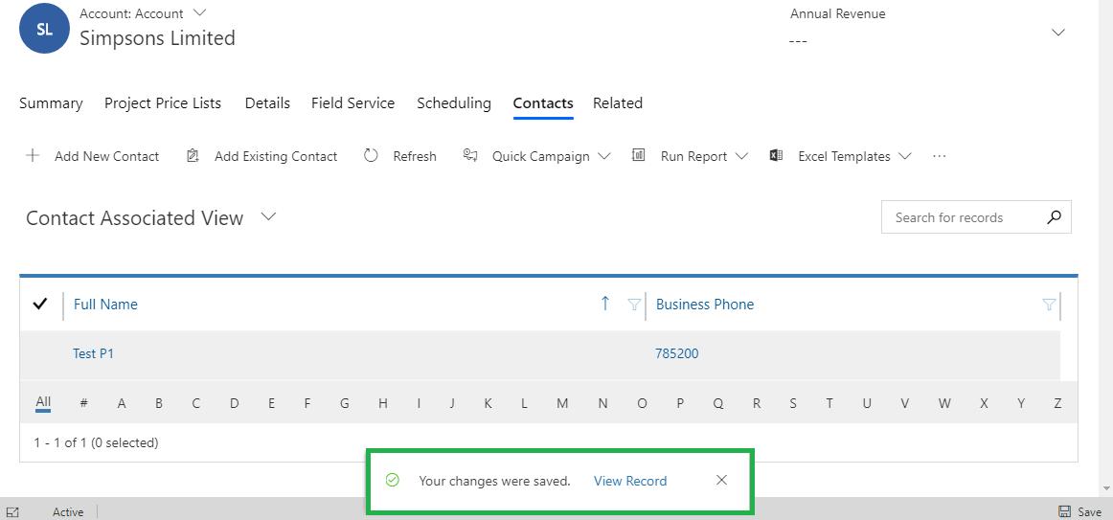Sort by Business Phone column header
The height and width of the screenshot is (520, 1113).
(705, 305)
